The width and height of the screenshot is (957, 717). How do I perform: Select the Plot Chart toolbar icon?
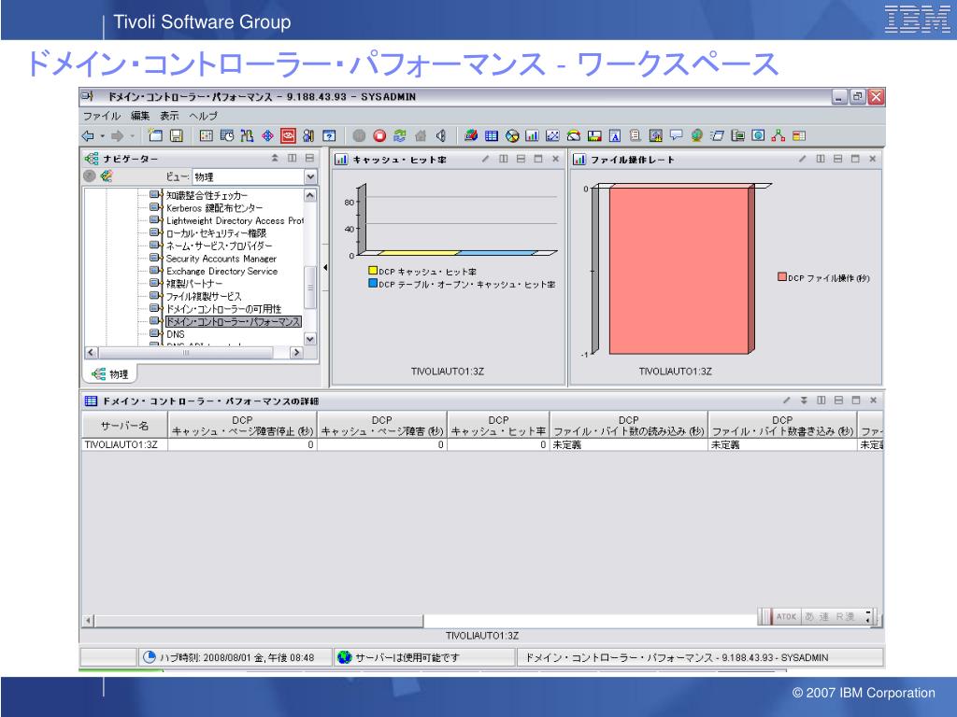pos(552,136)
